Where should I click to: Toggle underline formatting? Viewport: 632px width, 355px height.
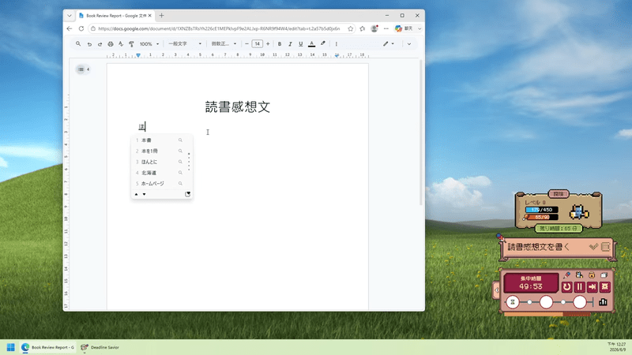[x=301, y=44]
